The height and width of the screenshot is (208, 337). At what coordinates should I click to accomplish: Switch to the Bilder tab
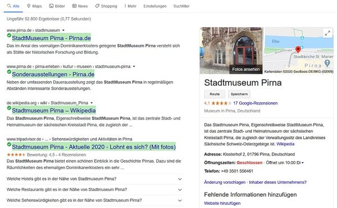pyautogui.click(x=57, y=6)
